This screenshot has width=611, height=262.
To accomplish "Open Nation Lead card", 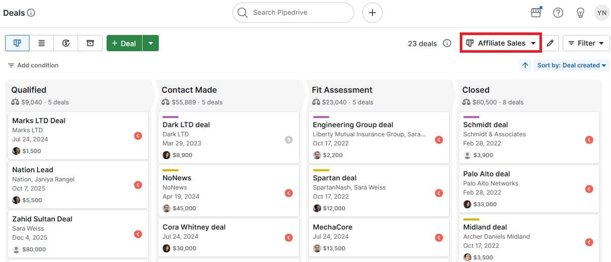I will coord(78,184).
